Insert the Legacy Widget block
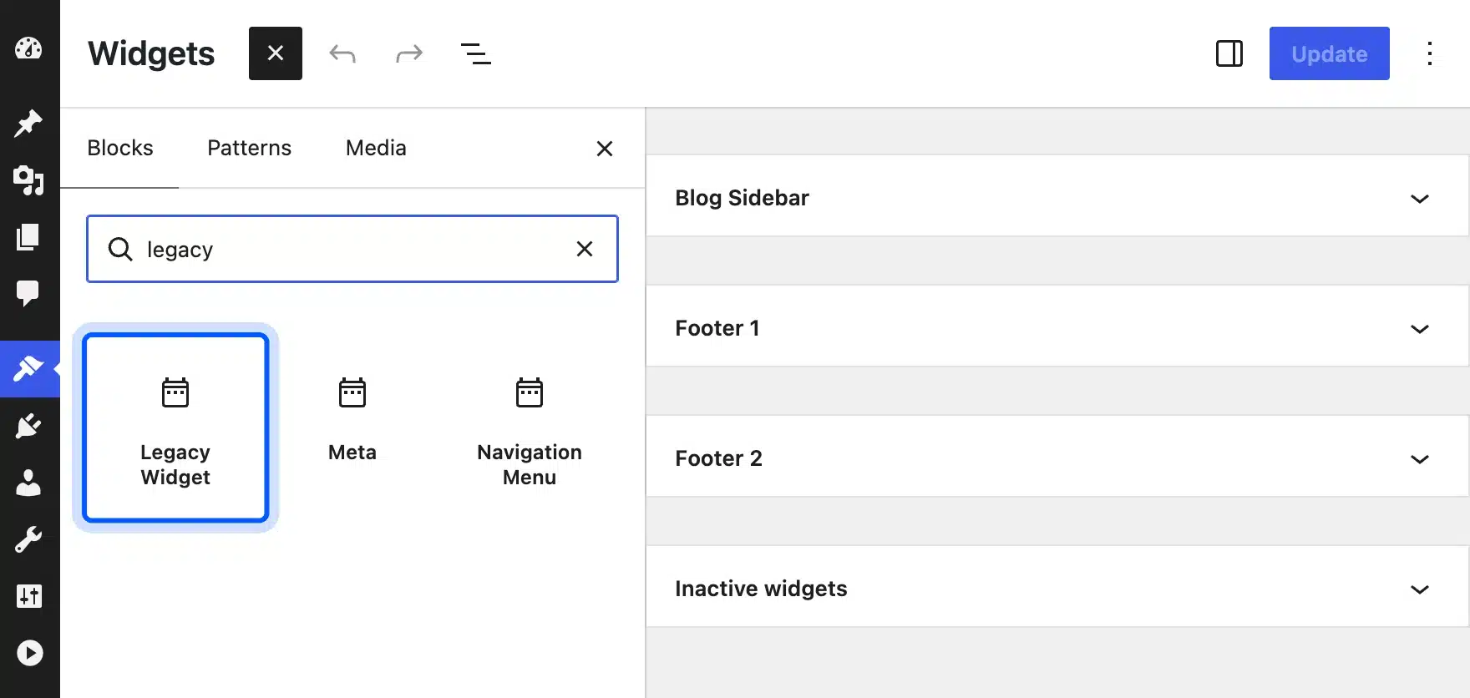Screen dimensions: 1470x698 tap(175, 427)
